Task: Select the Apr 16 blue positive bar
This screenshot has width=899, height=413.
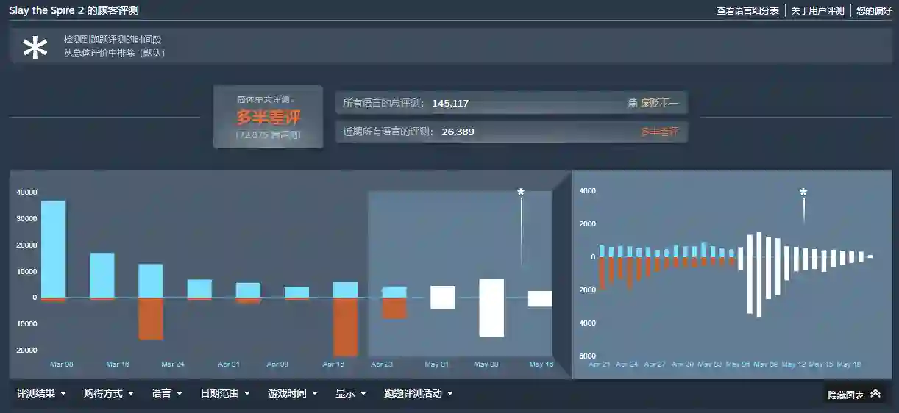Action: 345,290
